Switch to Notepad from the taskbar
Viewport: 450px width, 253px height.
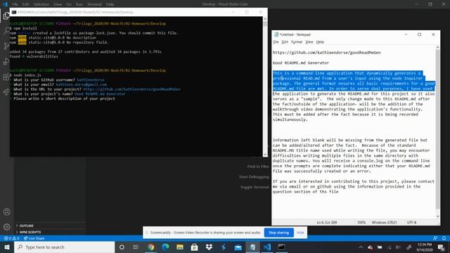252,247
